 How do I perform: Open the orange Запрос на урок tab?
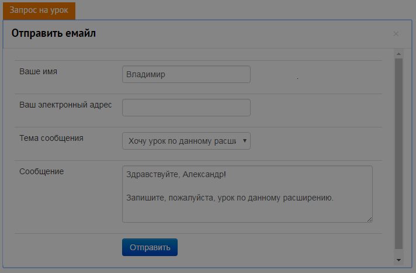click(x=39, y=11)
